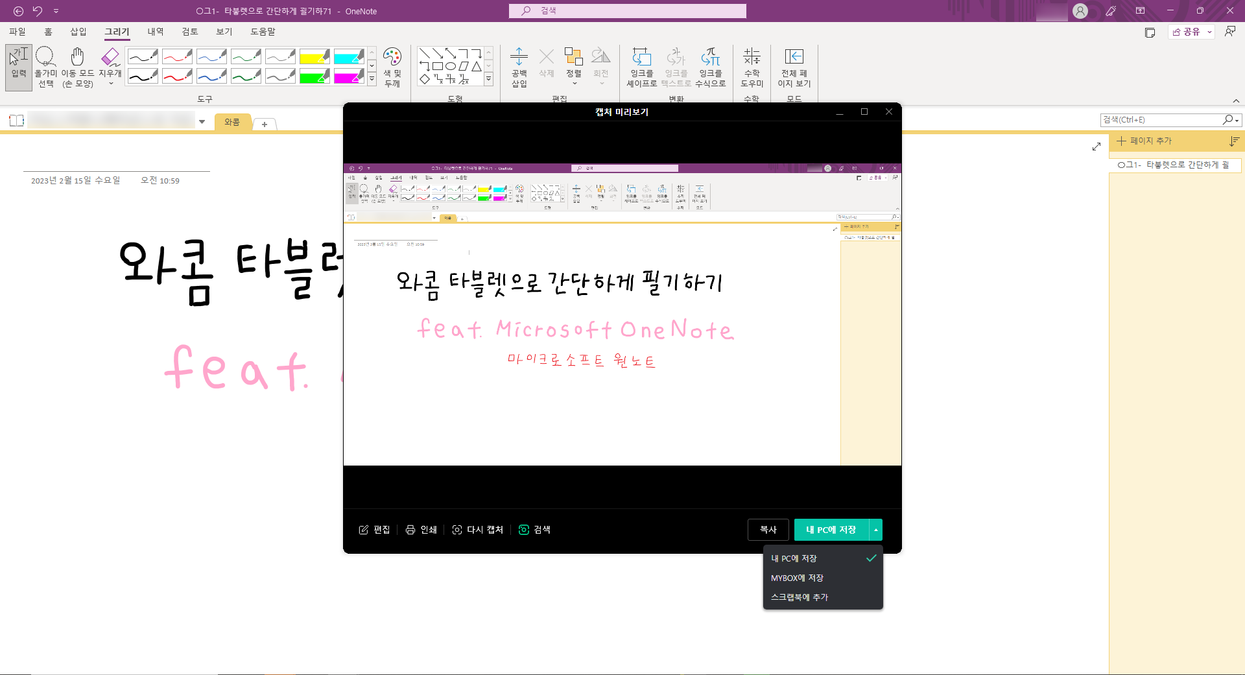This screenshot has height=675, width=1245.
Task: Select 내 PC에 저장 in save menu
Action: coord(823,558)
